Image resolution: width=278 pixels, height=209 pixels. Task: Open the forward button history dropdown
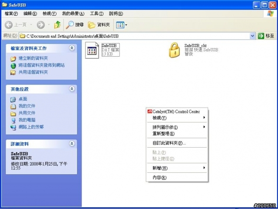[49, 25]
